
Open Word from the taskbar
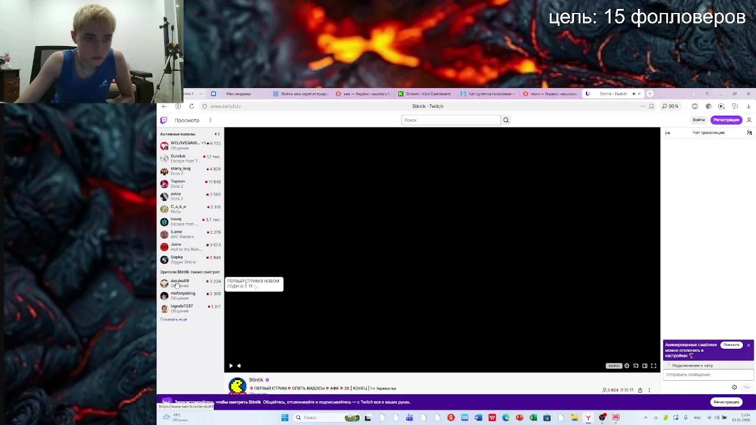pos(478,418)
